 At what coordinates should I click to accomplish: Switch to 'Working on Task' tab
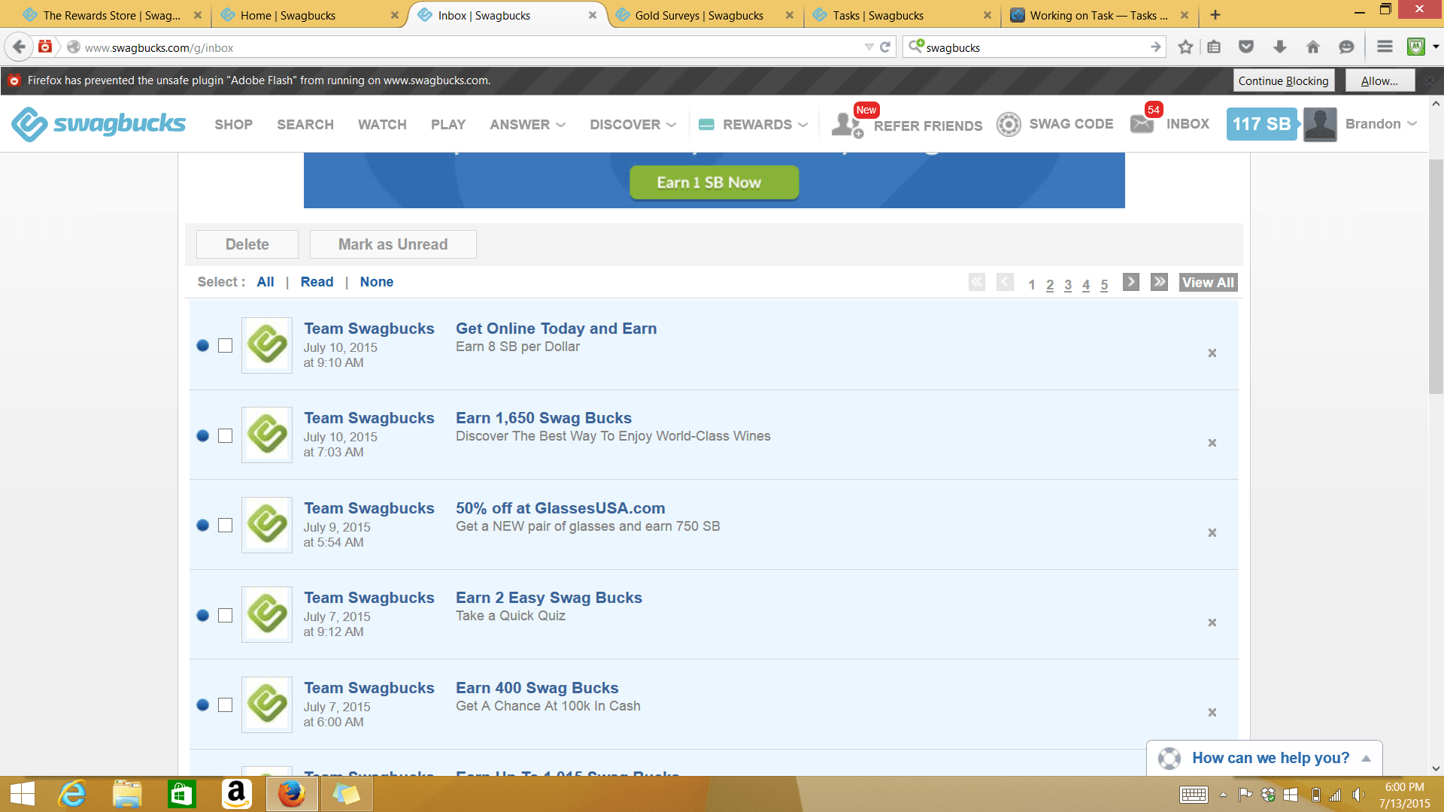(1099, 15)
